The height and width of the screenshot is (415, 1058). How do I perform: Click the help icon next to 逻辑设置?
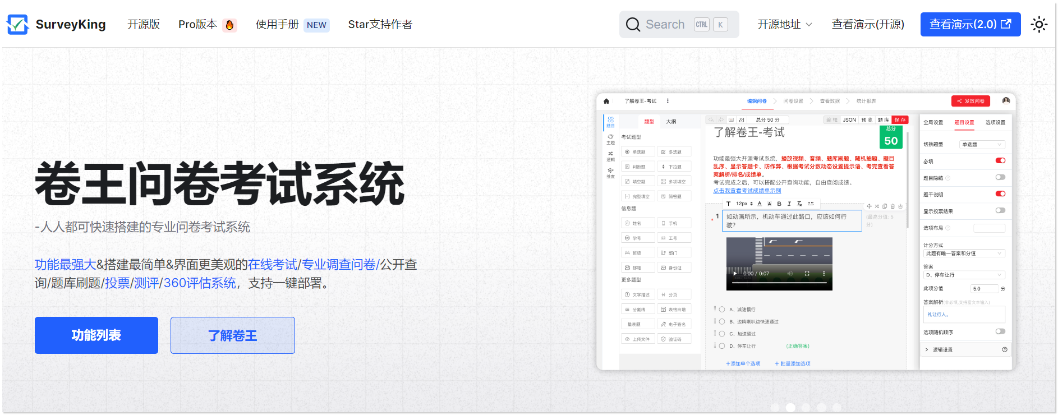tap(1005, 350)
